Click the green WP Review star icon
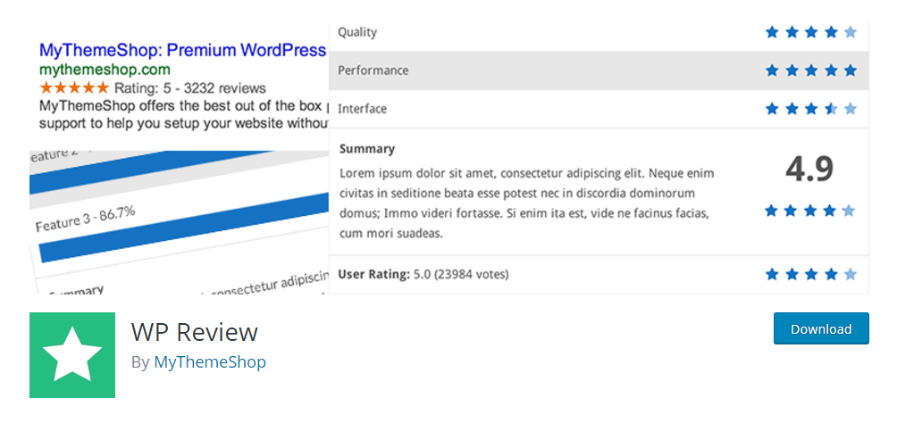 coord(72,355)
